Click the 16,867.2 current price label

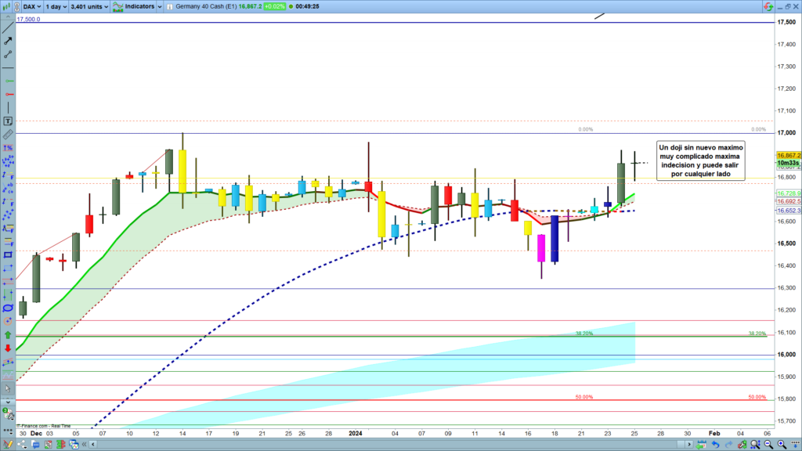click(x=787, y=155)
